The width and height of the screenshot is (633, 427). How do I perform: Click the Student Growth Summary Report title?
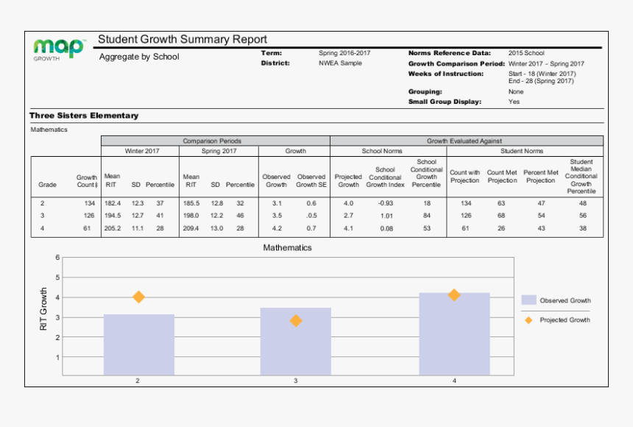click(183, 40)
